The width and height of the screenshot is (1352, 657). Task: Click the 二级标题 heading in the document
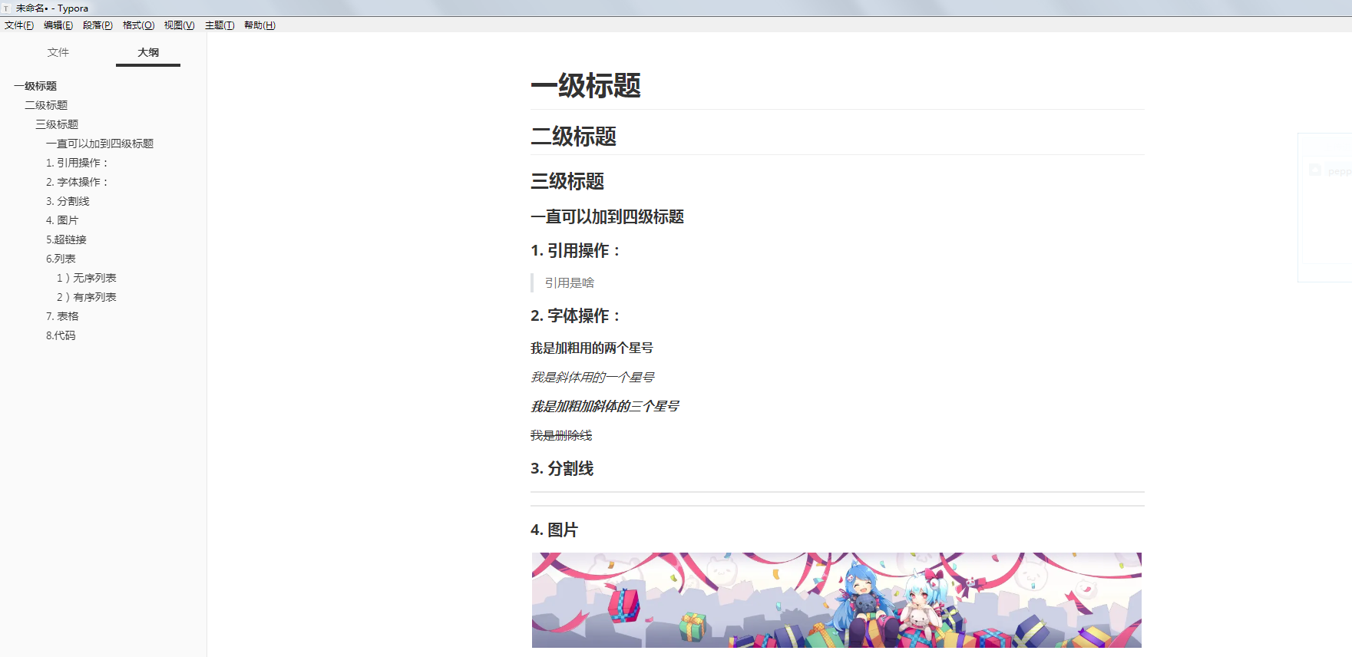pos(574,137)
